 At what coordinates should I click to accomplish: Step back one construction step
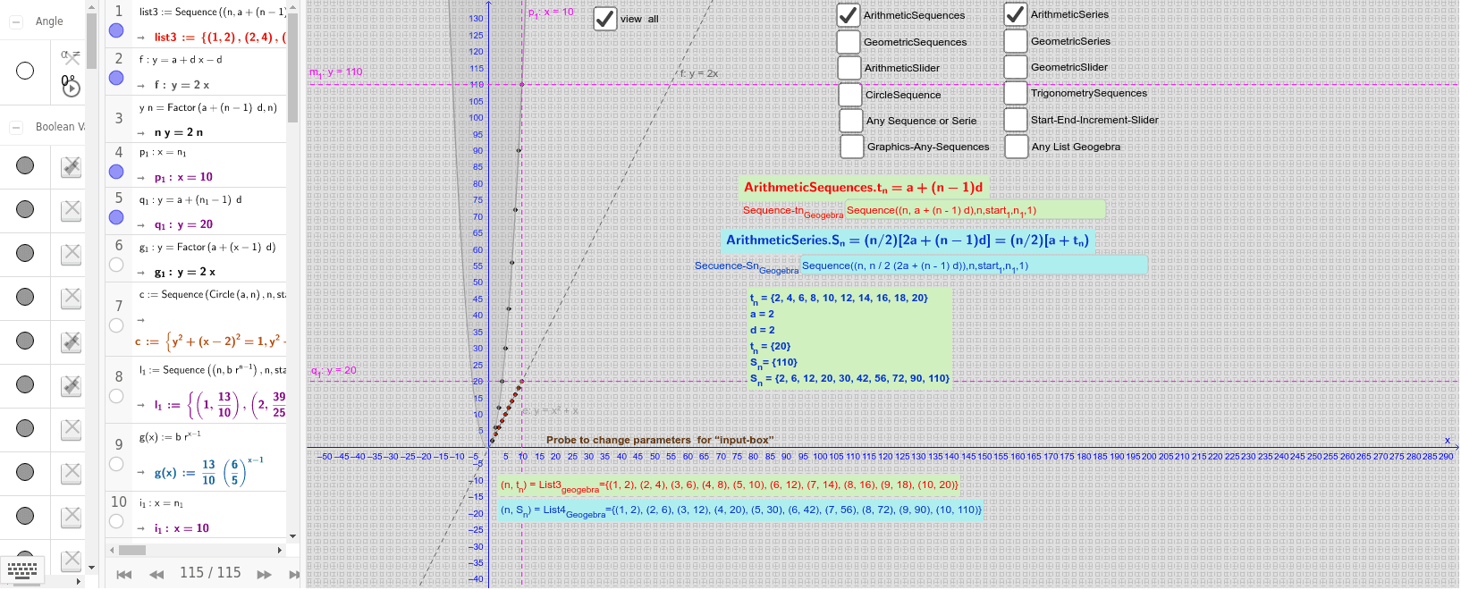pos(156,574)
